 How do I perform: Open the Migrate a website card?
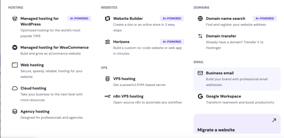(x=237, y=124)
